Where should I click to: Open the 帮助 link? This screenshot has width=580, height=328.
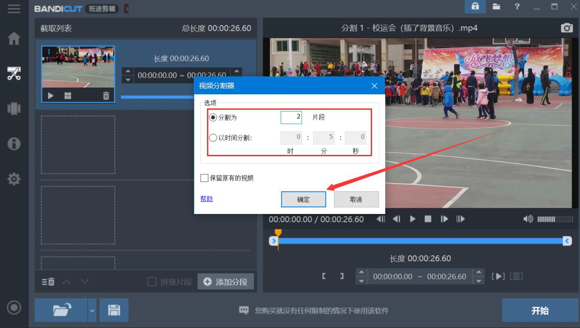[206, 199]
